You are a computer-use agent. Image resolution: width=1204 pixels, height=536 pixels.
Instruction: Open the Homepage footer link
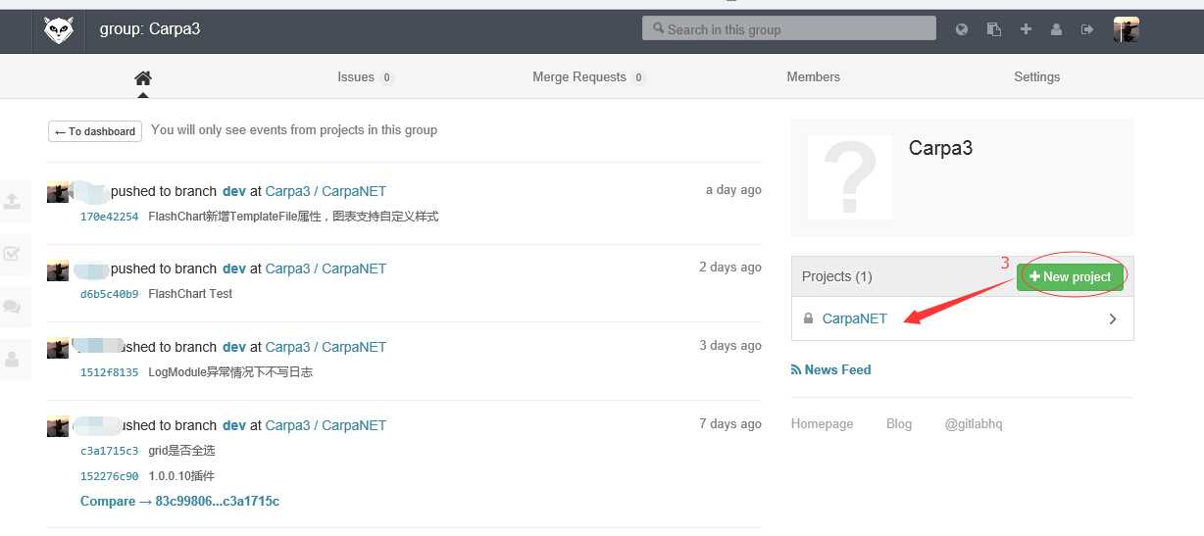[822, 424]
